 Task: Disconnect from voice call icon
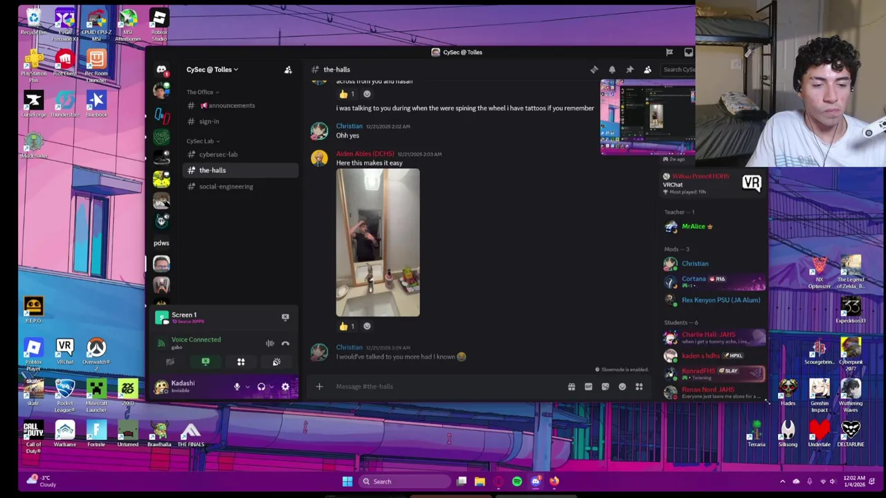[285, 343]
